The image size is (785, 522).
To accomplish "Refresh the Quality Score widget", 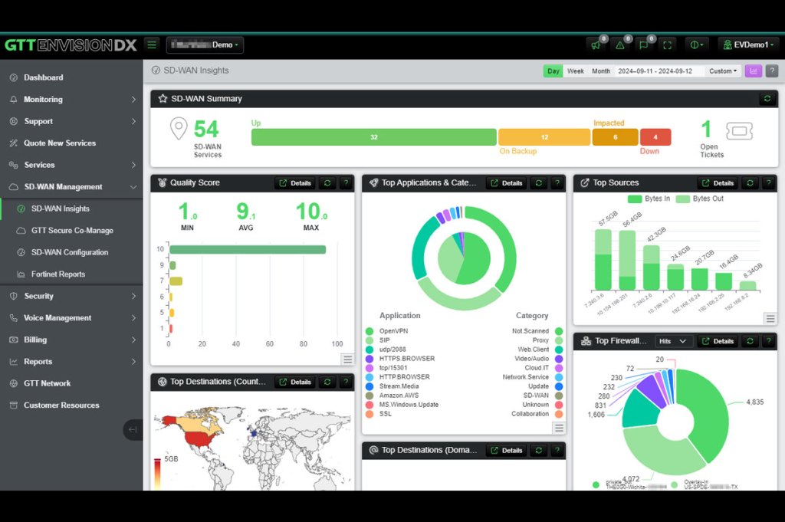I will [x=327, y=183].
